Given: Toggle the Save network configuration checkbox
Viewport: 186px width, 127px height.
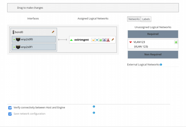Looking at the screenshot, I should [10, 114].
